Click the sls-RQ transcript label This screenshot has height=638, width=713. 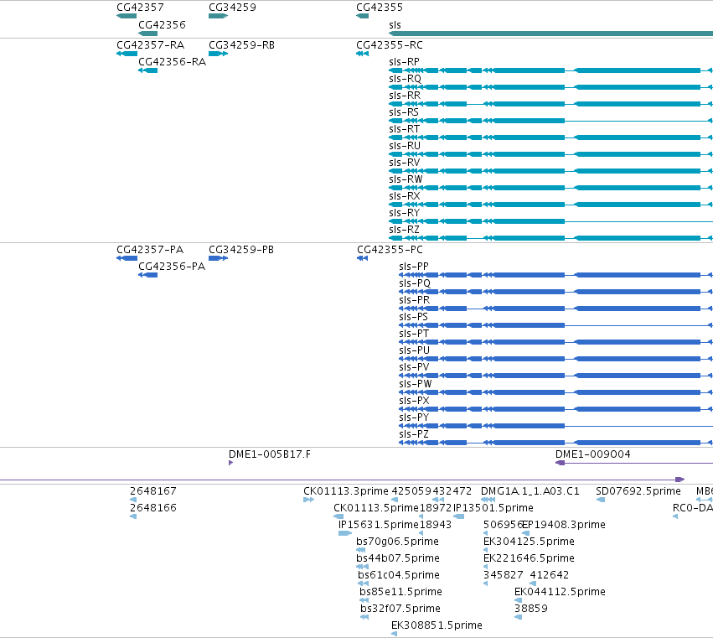click(405, 79)
